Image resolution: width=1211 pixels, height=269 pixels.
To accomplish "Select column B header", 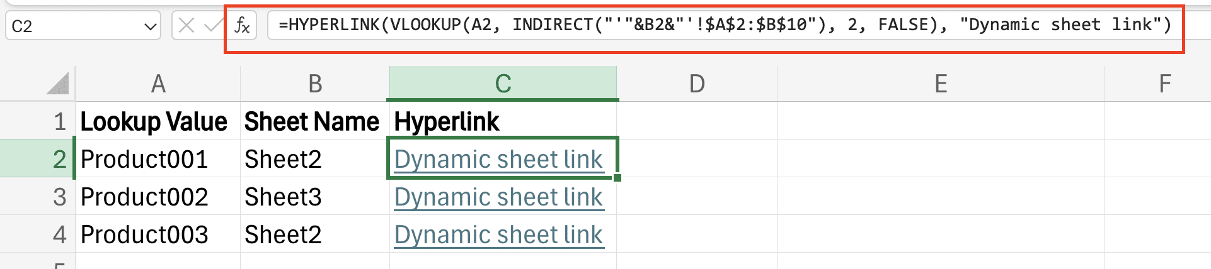I will coord(315,84).
